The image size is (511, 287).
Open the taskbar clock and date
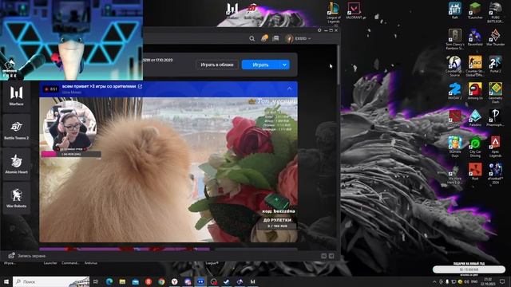click(488, 281)
